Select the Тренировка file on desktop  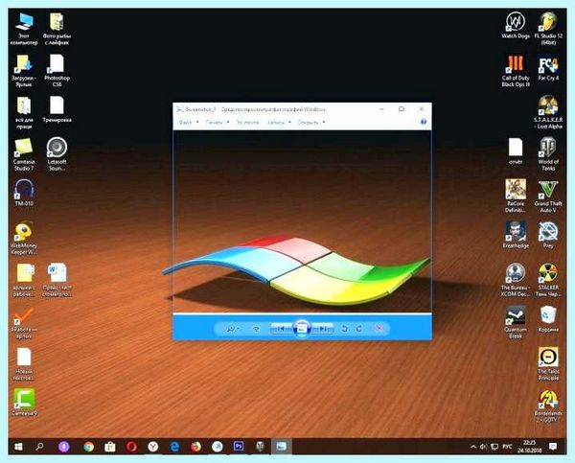[57, 109]
